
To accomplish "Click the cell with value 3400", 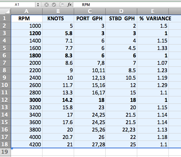I will click(27, 115).
